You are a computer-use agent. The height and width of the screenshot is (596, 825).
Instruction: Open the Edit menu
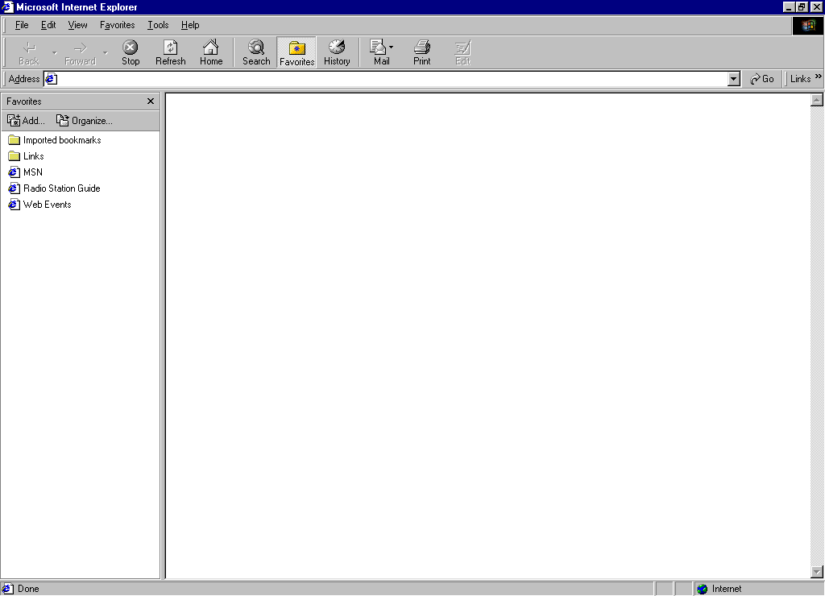(x=48, y=25)
